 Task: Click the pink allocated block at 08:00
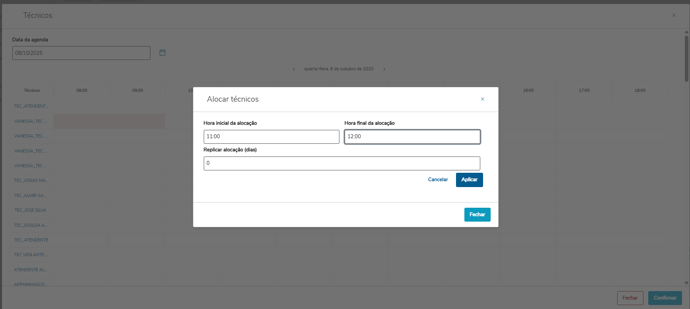pyautogui.click(x=109, y=121)
